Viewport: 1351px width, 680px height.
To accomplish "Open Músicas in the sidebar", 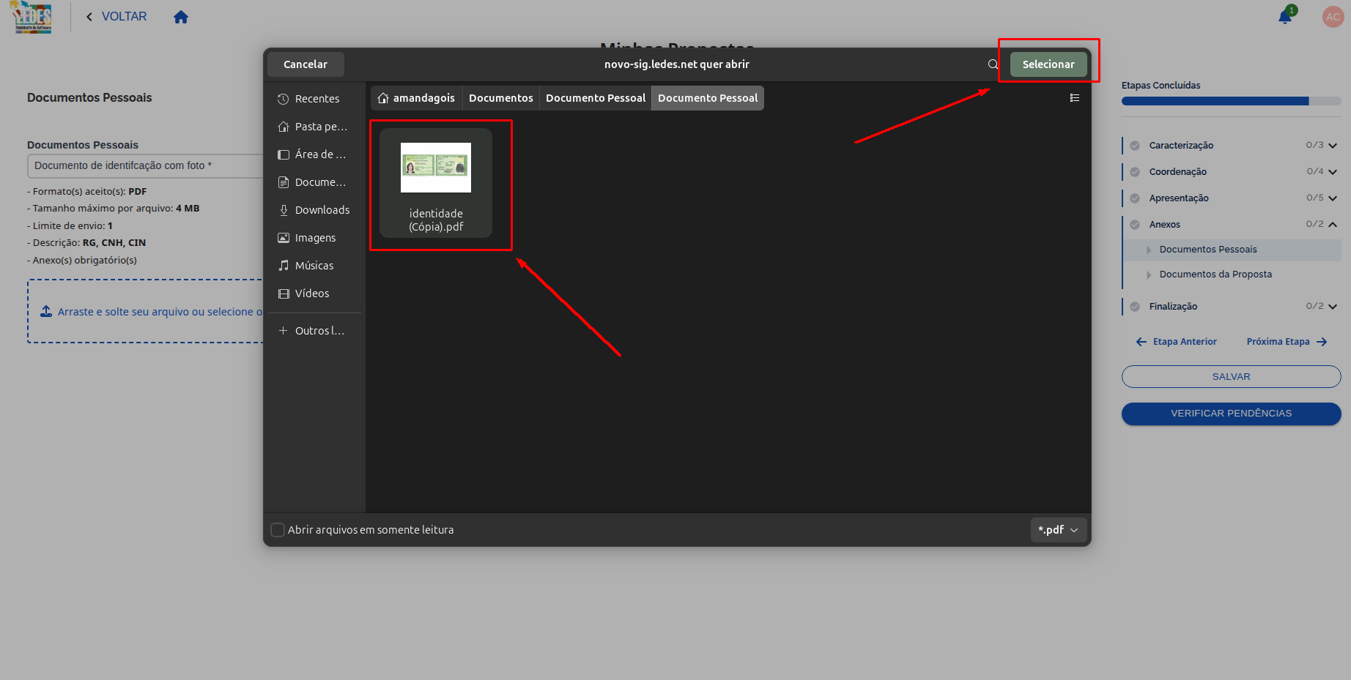I will tap(315, 266).
